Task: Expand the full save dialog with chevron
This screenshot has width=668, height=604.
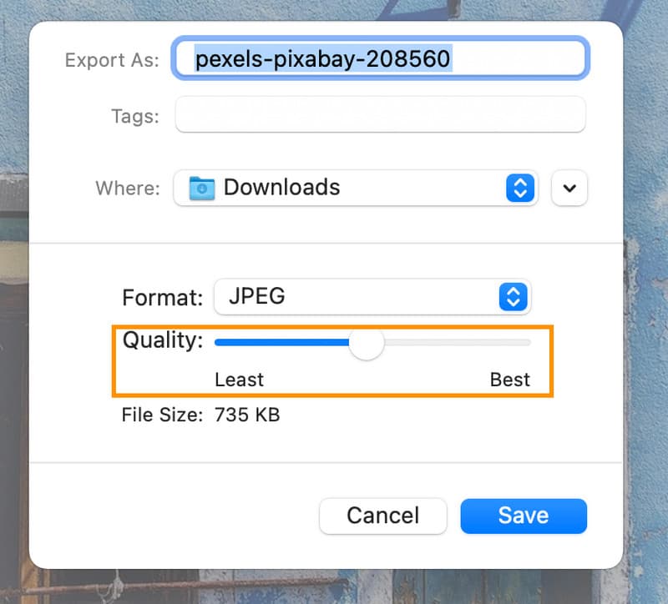Action: click(x=569, y=188)
